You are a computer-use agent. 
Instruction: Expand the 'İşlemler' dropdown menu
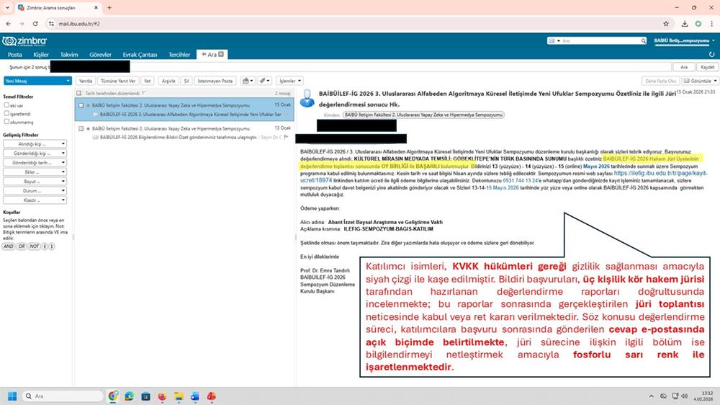click(x=289, y=81)
